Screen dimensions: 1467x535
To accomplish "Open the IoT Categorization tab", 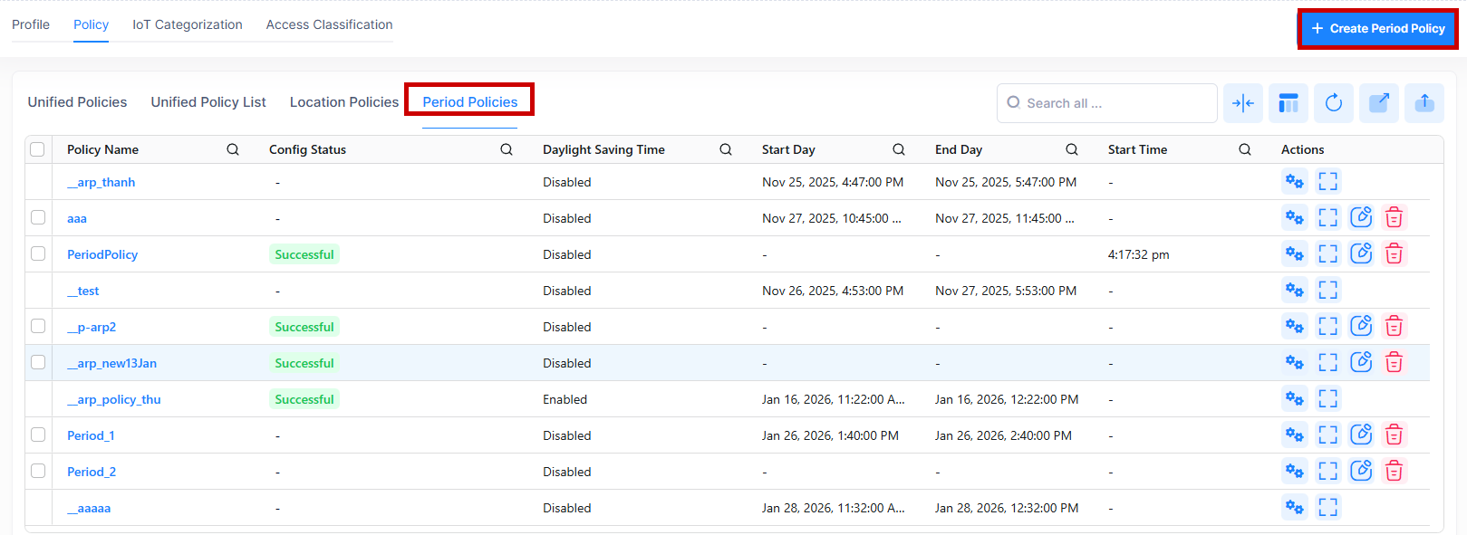I will (x=188, y=24).
